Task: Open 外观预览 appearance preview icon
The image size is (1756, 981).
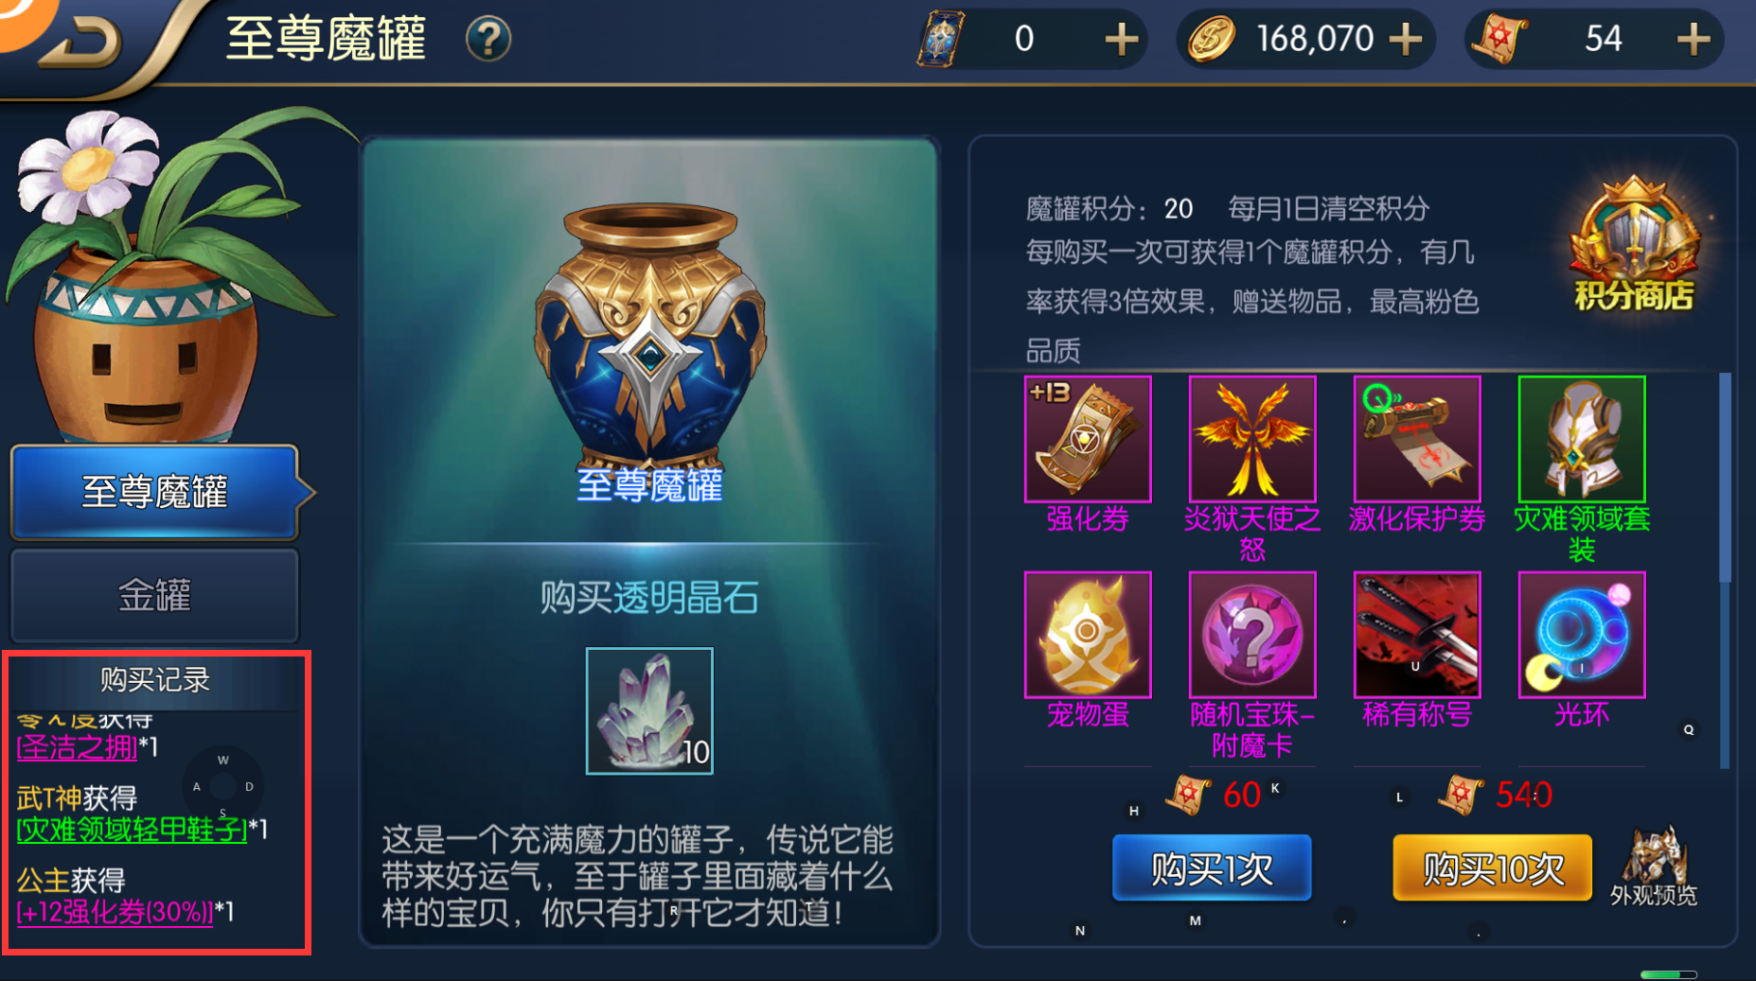Action: click(x=1654, y=866)
